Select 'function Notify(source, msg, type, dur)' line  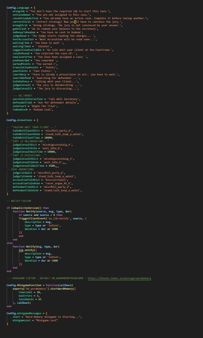(x=42, y=212)
